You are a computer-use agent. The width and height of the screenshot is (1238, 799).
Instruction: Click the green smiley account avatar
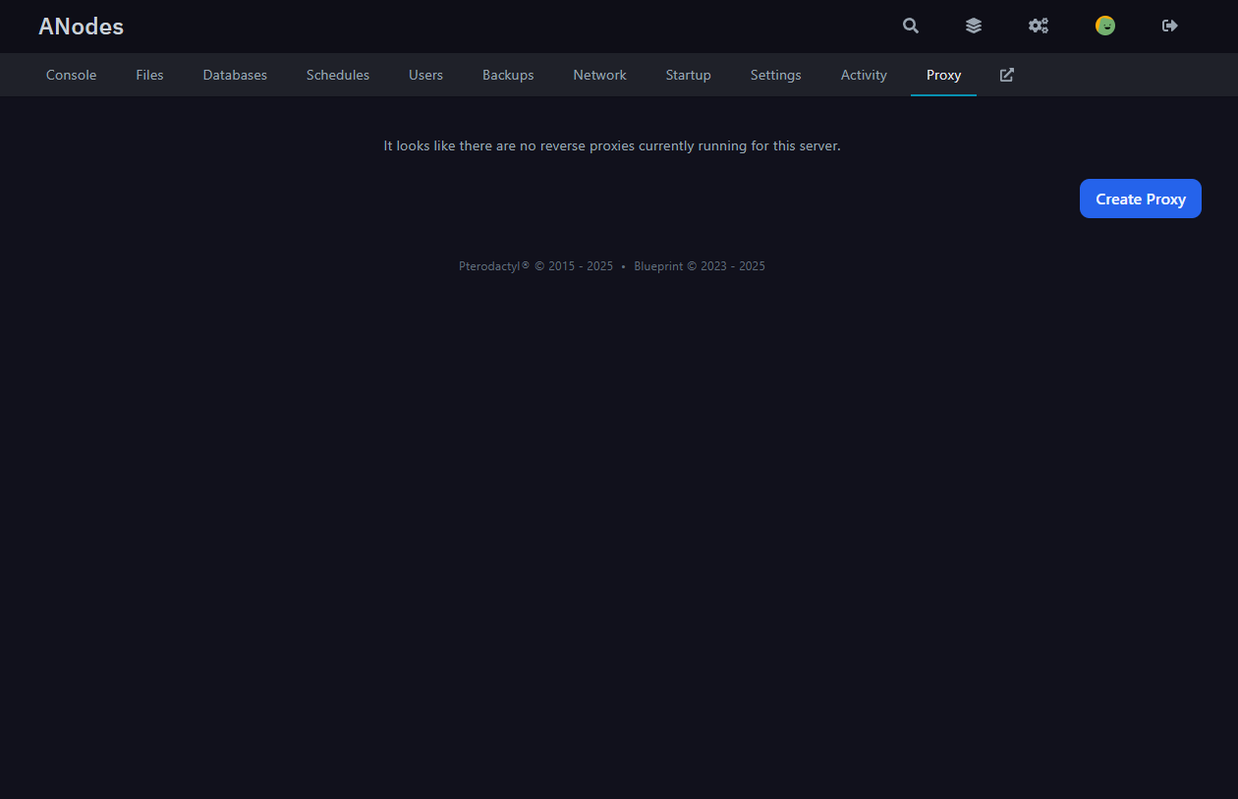[x=1105, y=26]
